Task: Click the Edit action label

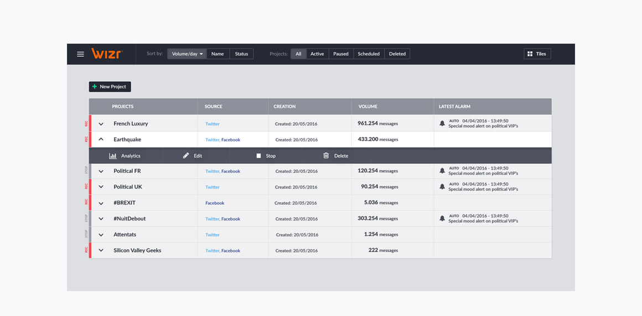Action: point(198,156)
